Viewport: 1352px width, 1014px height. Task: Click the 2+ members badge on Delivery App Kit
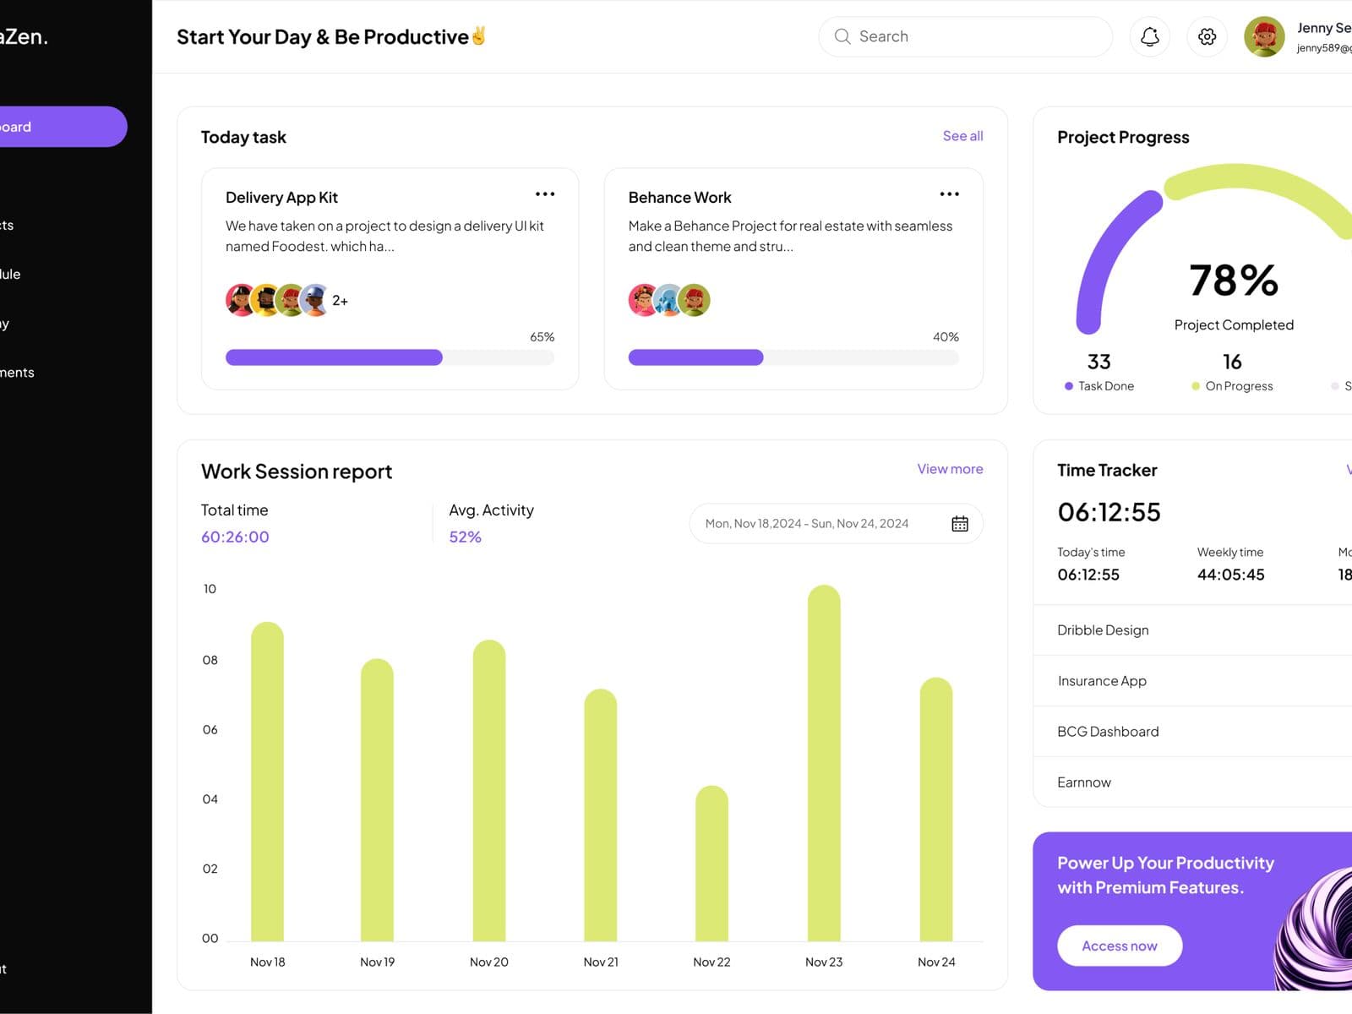pyautogui.click(x=340, y=301)
